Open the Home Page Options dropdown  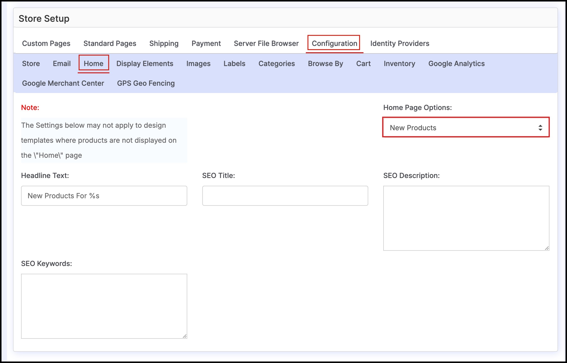(466, 127)
